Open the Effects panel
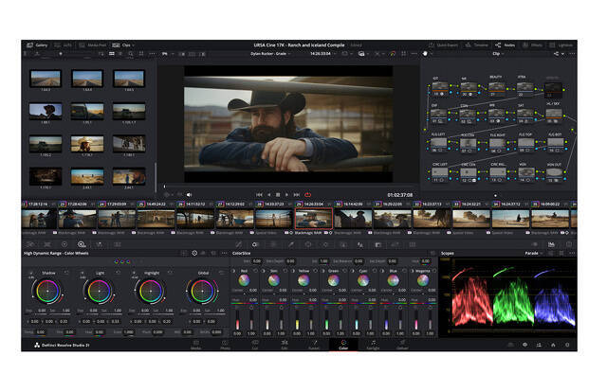This screenshot has width=607, height=392. 533,45
